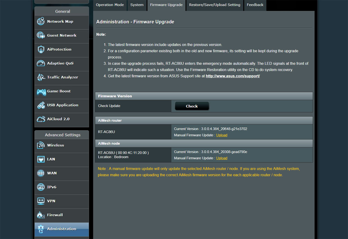Screen dimensions: 348x239
Task: Click the WAN globe icon
Action: click(41, 173)
